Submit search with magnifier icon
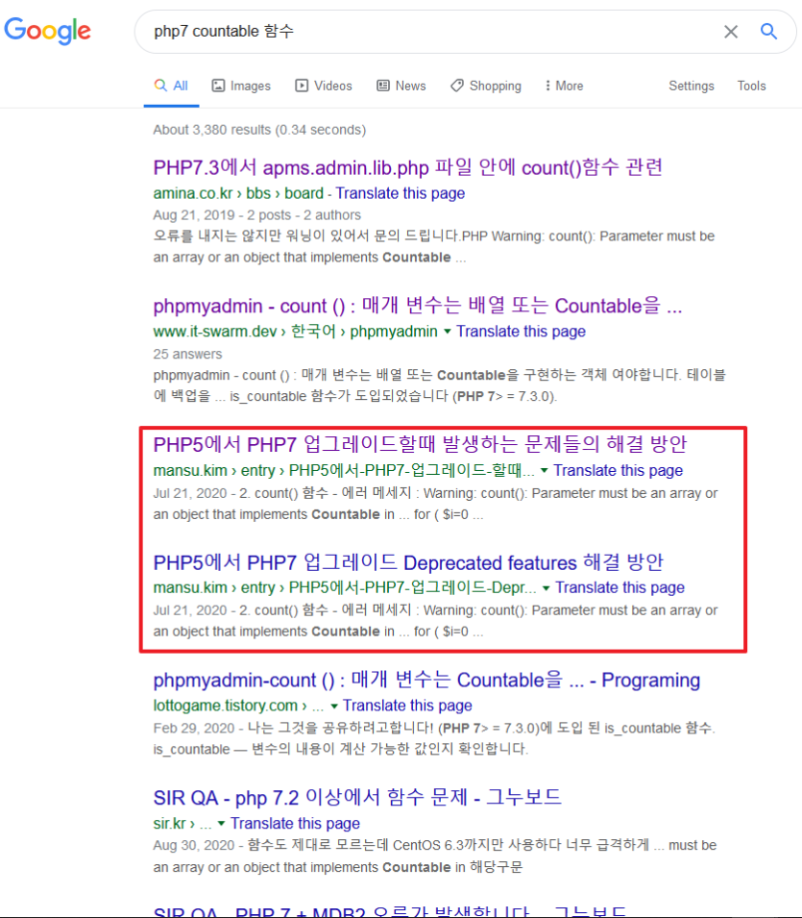The image size is (802, 918). pyautogui.click(x=768, y=32)
